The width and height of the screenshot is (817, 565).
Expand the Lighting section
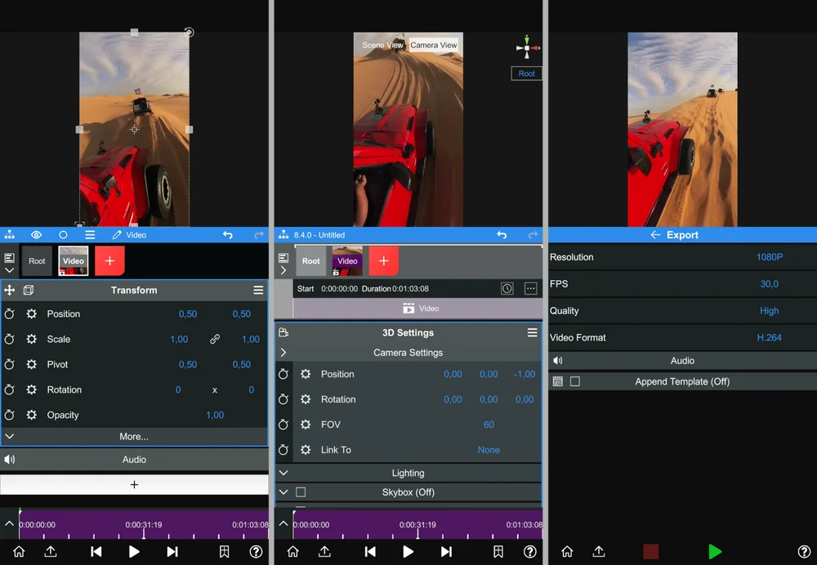point(408,473)
